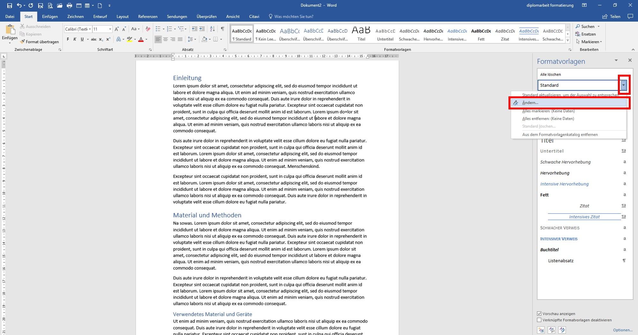Toggle the Durchgestrichen strikethrough formatting

tap(93, 39)
